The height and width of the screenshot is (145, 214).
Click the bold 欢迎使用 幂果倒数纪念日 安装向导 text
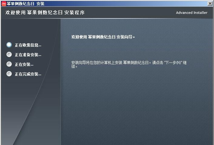(x=103, y=37)
